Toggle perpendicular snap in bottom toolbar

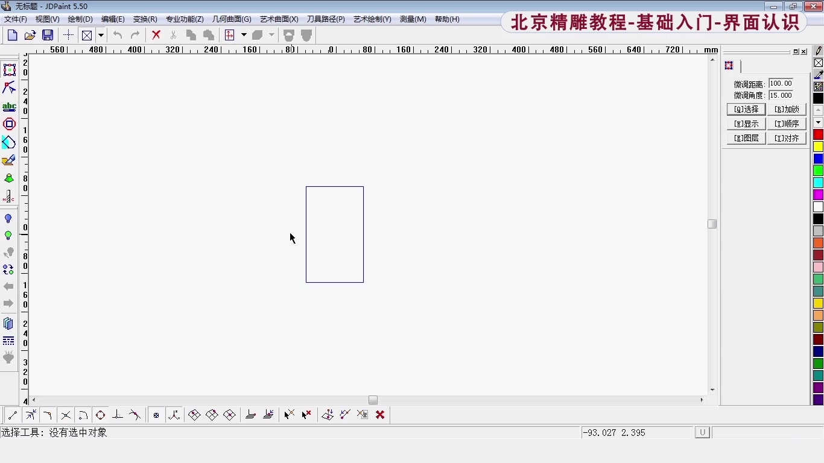(x=118, y=415)
